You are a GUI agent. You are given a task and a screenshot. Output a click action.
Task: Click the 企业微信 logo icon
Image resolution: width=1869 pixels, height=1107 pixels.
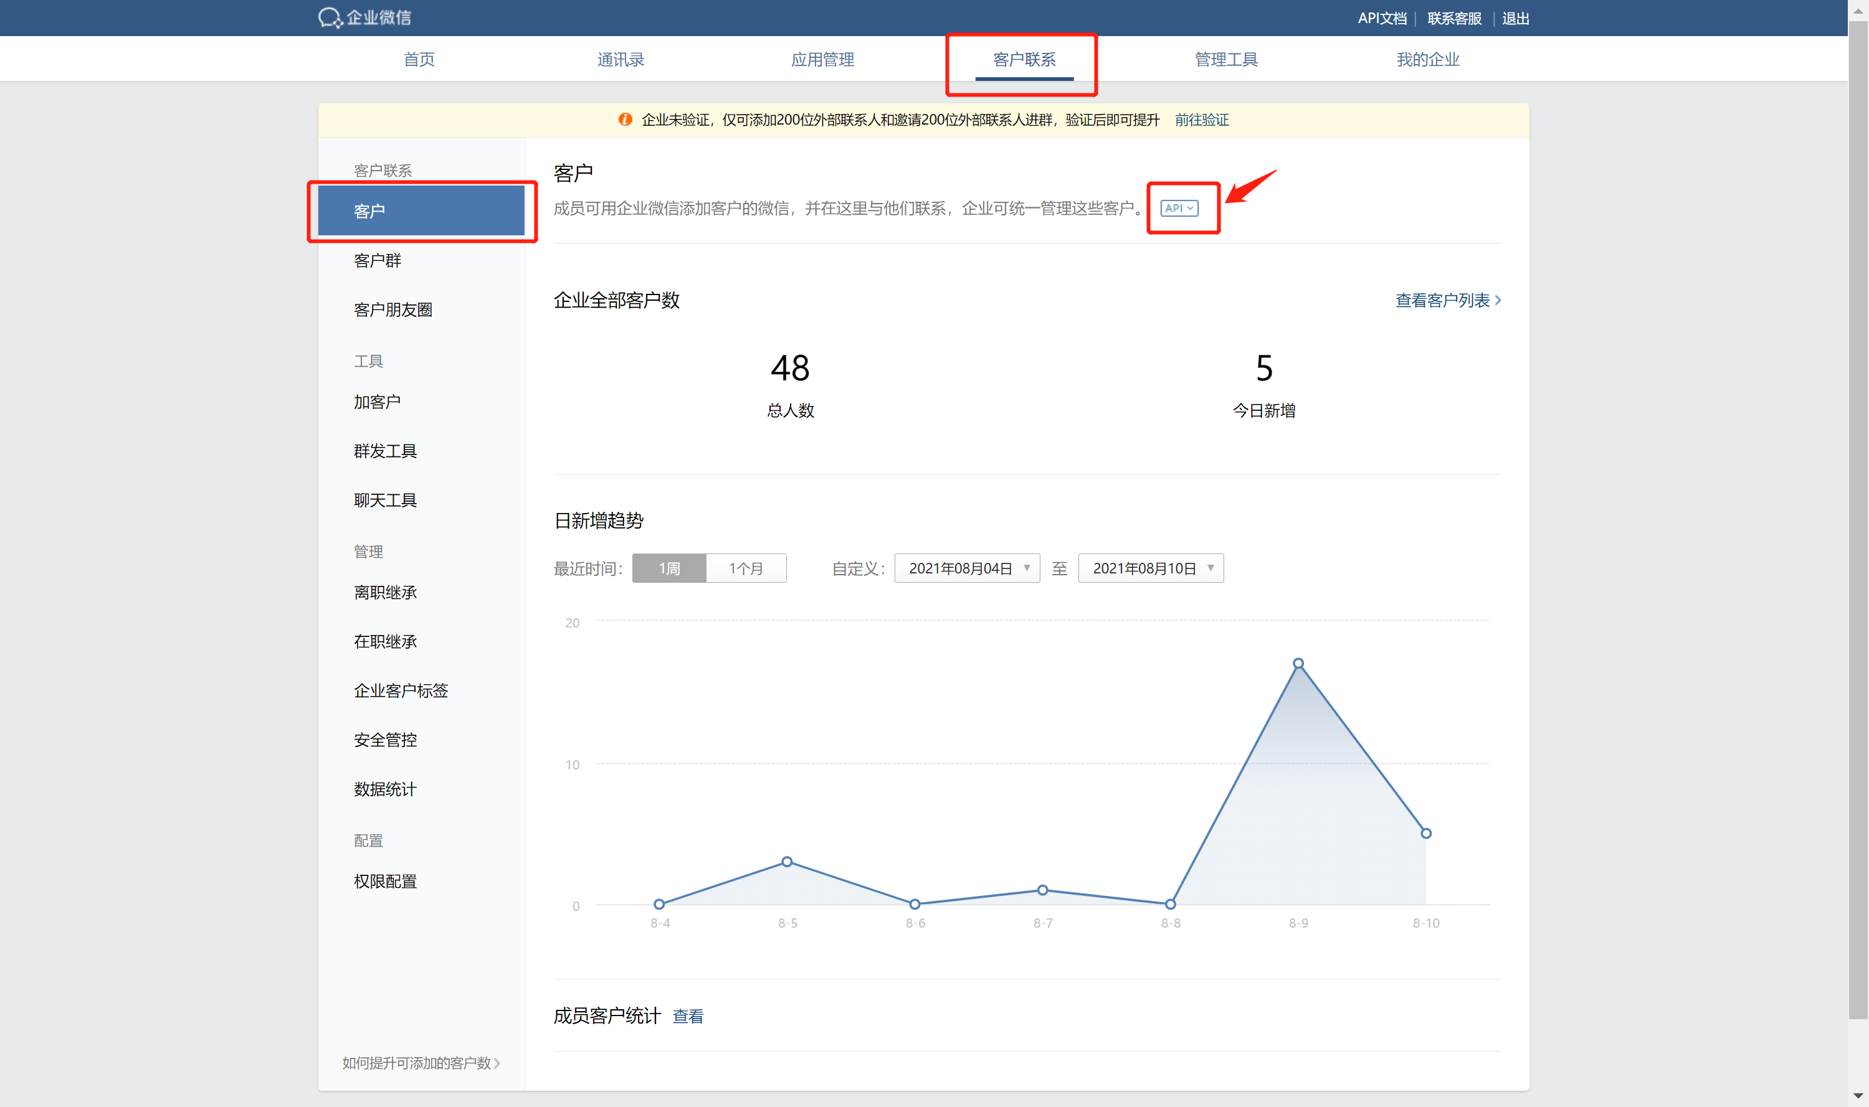click(x=330, y=17)
